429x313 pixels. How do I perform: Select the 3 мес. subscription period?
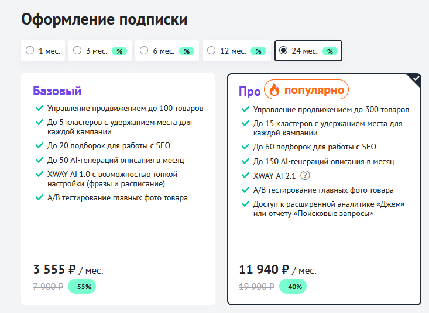pyautogui.click(x=77, y=51)
